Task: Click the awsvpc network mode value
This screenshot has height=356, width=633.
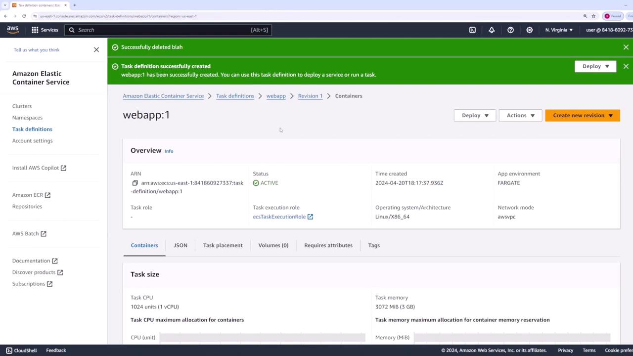Action: (506, 217)
